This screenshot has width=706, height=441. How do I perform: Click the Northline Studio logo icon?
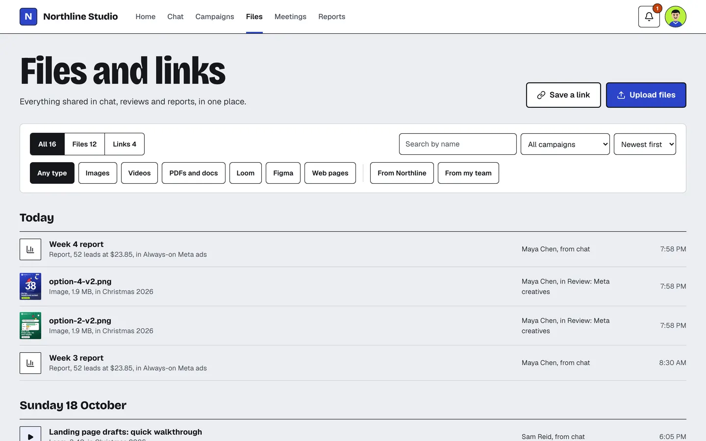[x=28, y=17]
